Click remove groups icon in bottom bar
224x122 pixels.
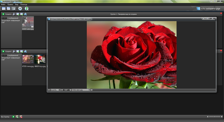pyautogui.click(x=21, y=117)
